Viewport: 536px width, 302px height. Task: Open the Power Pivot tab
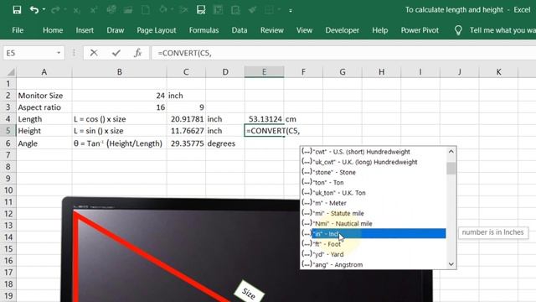click(x=420, y=30)
